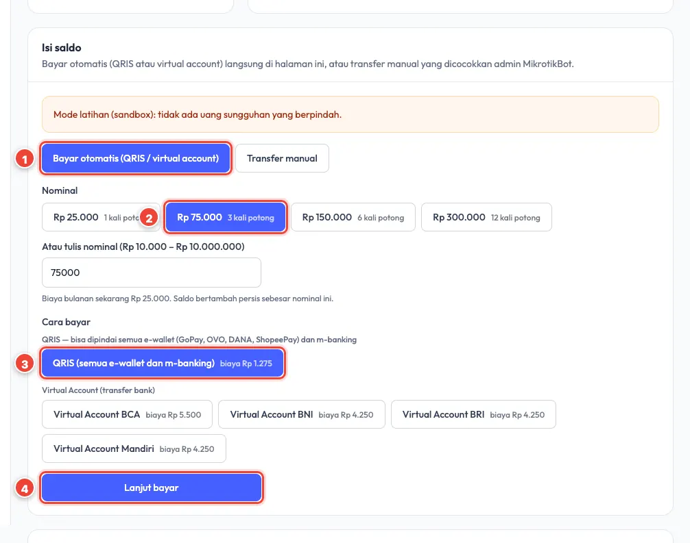Image resolution: width=690 pixels, height=543 pixels.
Task: Select Virtual Account BNI payment
Action: coord(301,414)
